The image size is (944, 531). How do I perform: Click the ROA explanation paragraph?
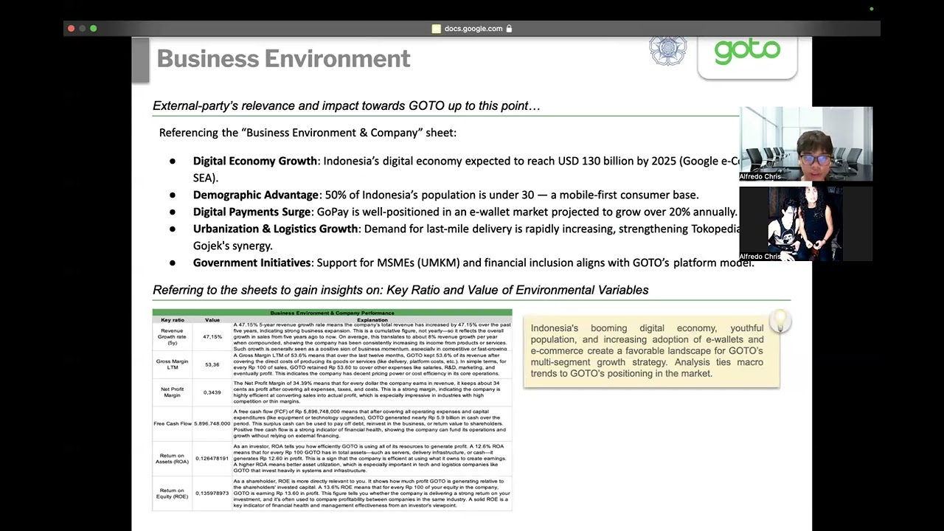pos(372,459)
